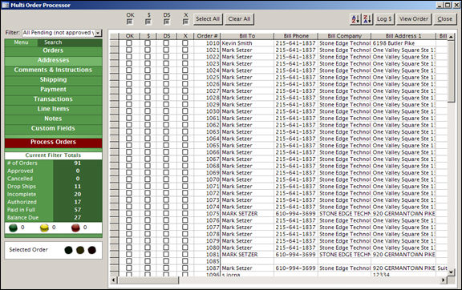Click the yellow status light indicator
Viewport: 462px width, 290px height.
[x=44, y=228]
